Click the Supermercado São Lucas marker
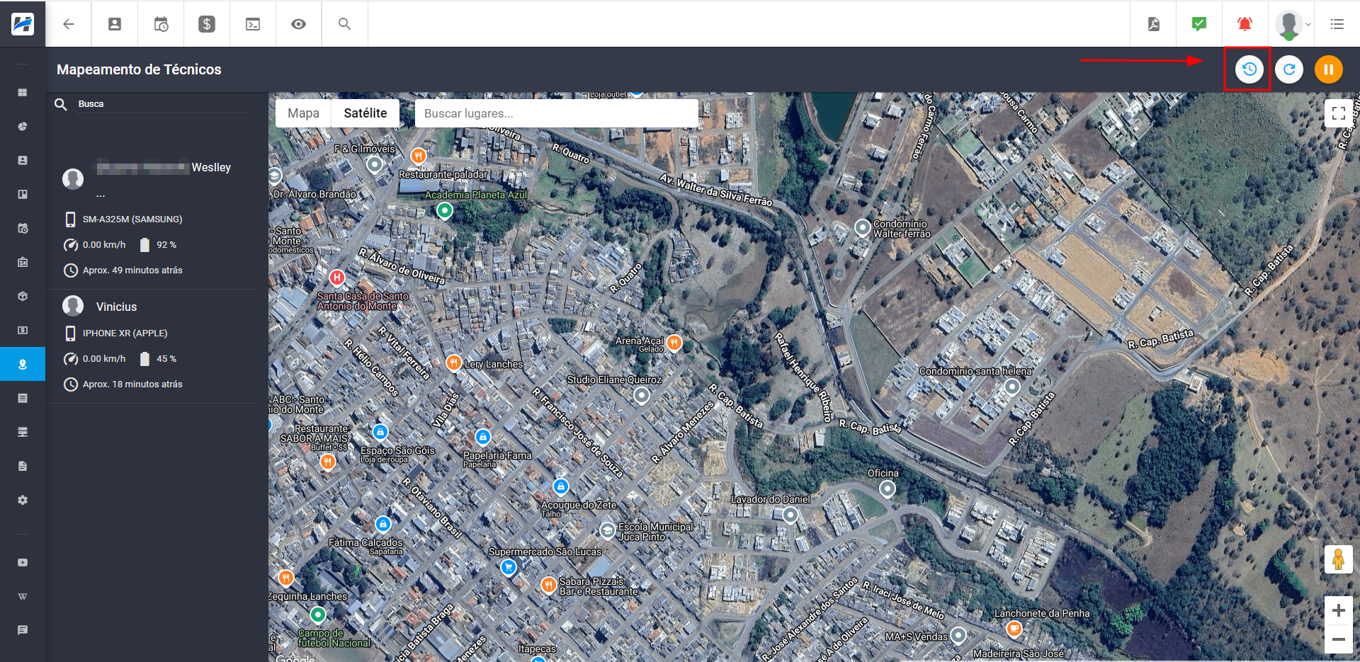This screenshot has width=1360, height=662. pos(508,567)
